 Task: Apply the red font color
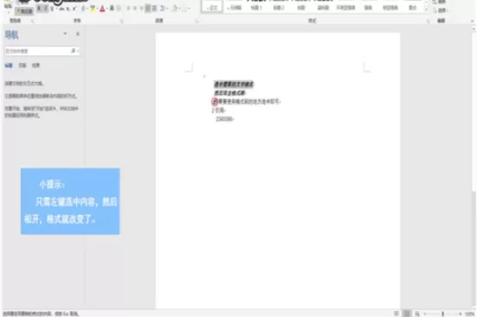(x=102, y=9)
